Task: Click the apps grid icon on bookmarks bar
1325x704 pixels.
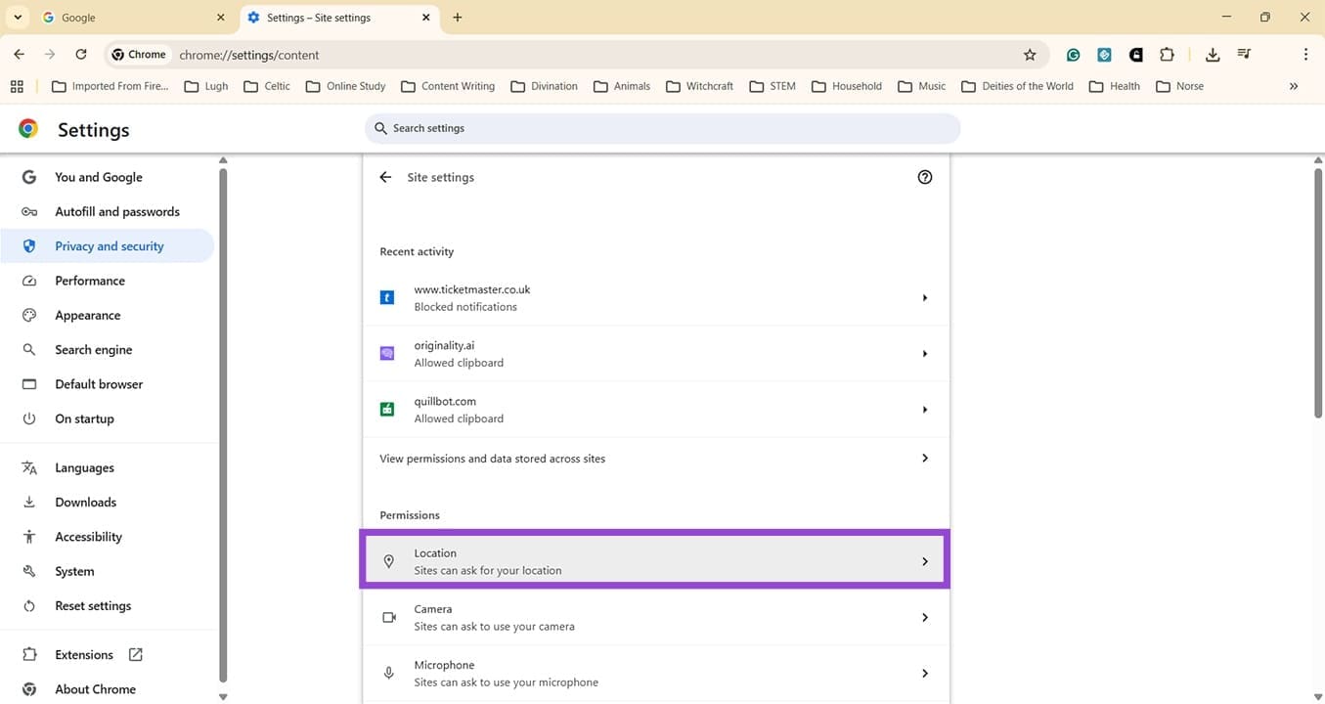Action: point(17,86)
